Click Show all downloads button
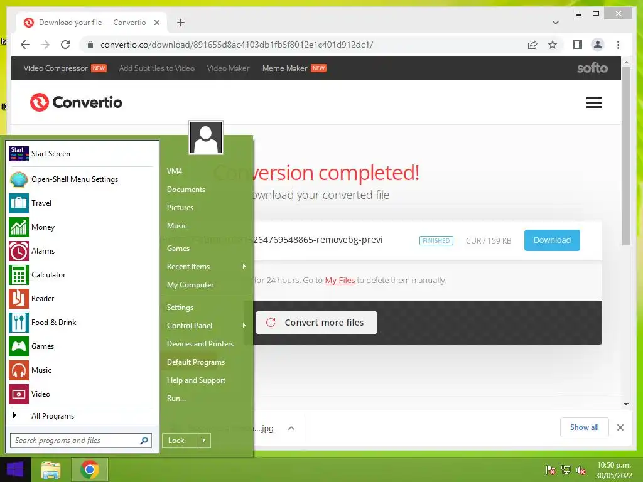643x482 pixels. (585, 427)
